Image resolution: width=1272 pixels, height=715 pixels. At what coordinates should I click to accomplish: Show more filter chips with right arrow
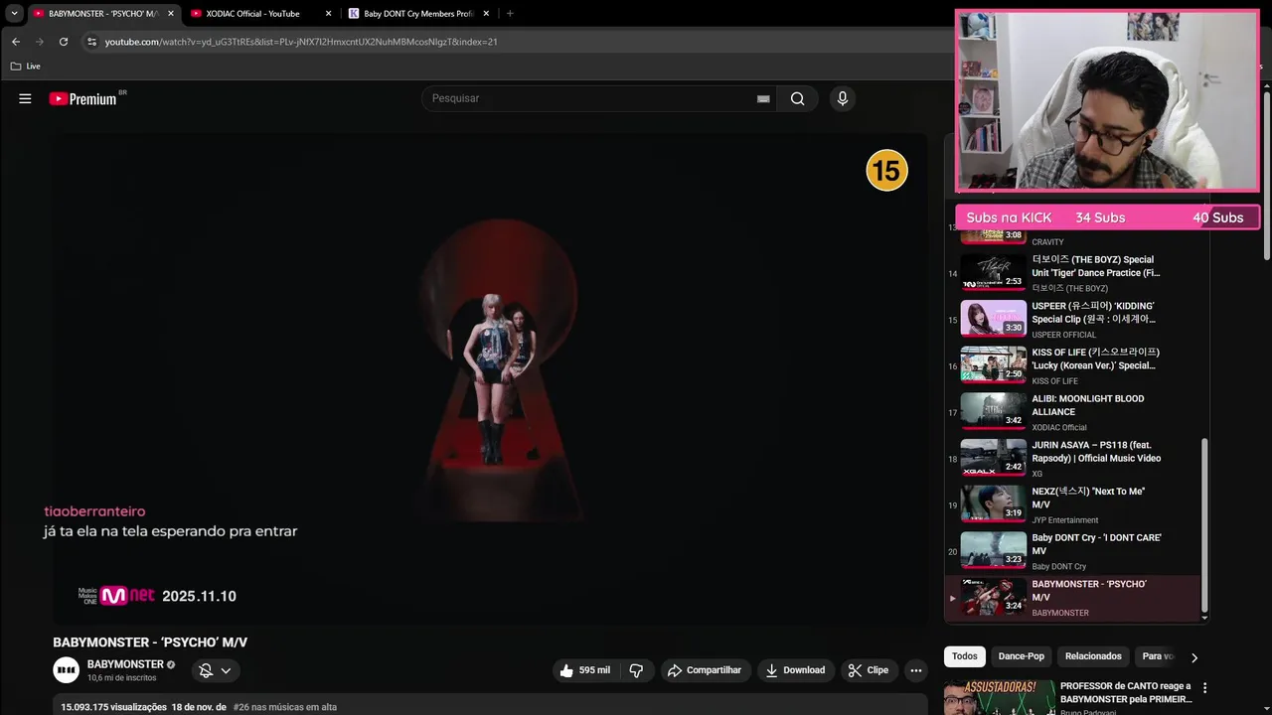(x=1193, y=657)
